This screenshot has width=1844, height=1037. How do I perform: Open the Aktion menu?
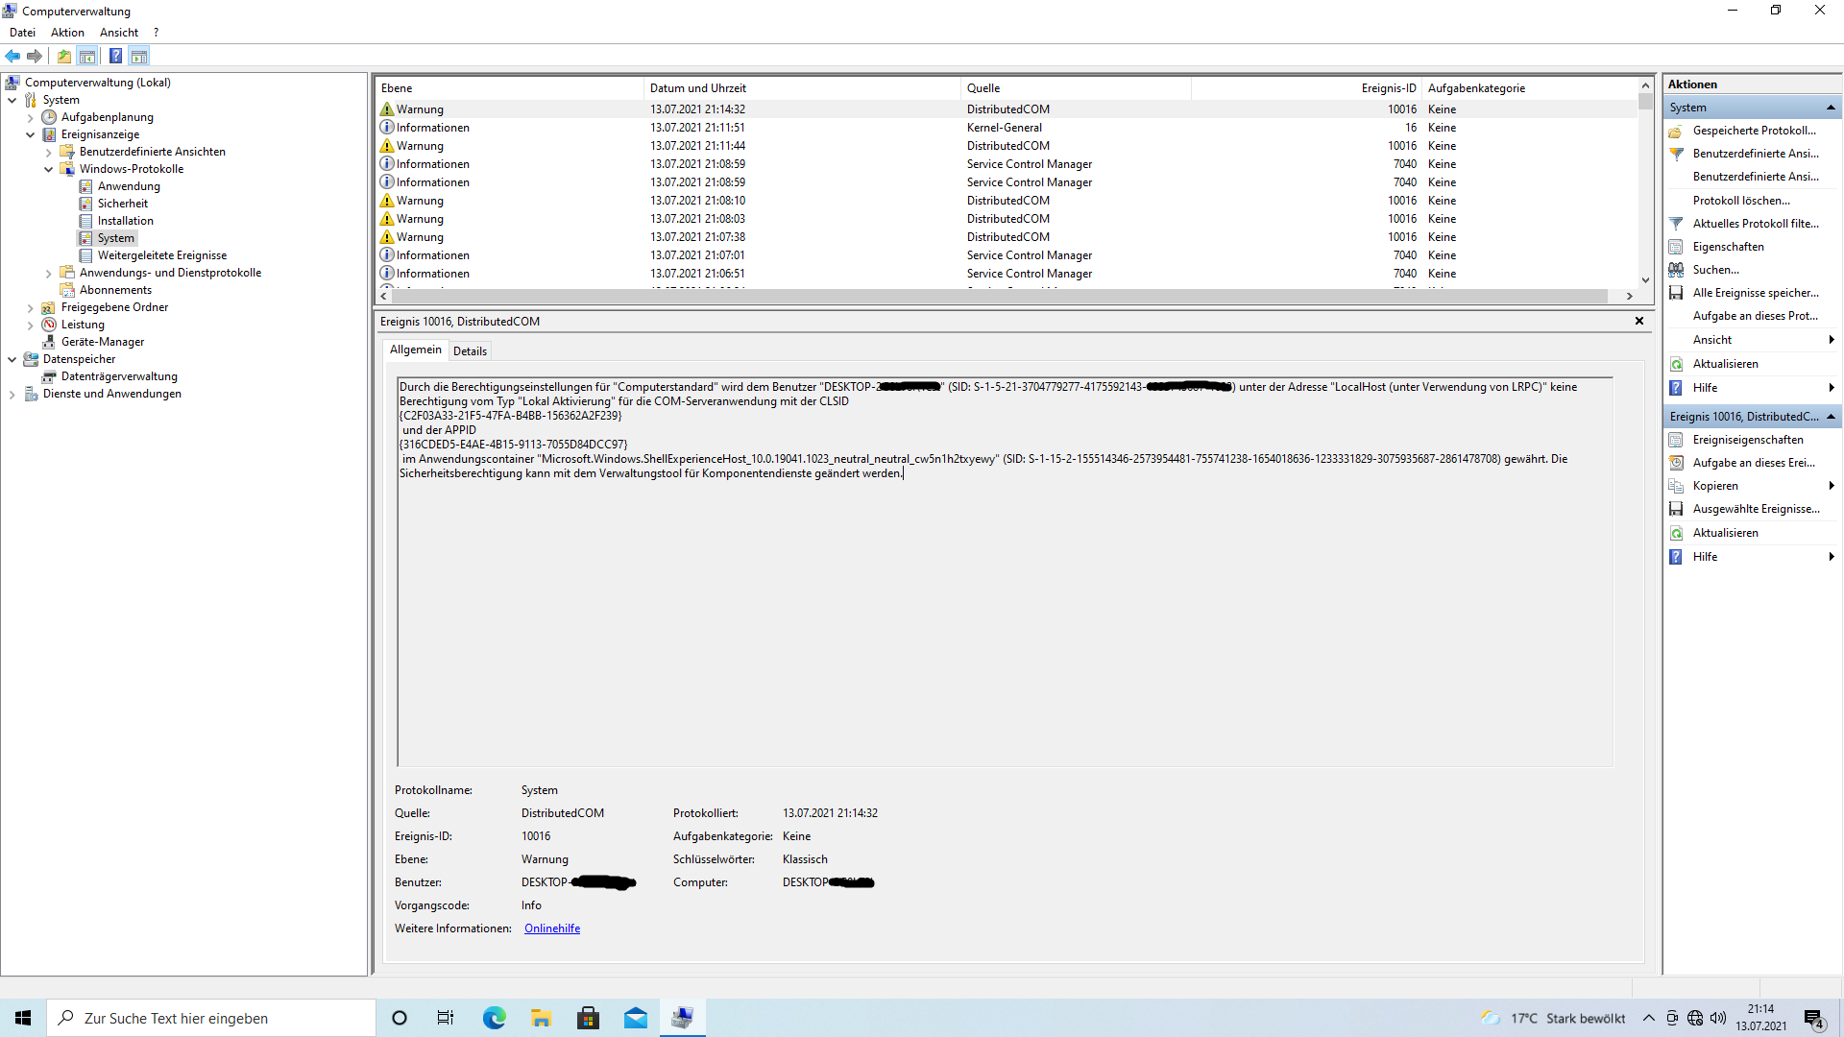tap(67, 33)
